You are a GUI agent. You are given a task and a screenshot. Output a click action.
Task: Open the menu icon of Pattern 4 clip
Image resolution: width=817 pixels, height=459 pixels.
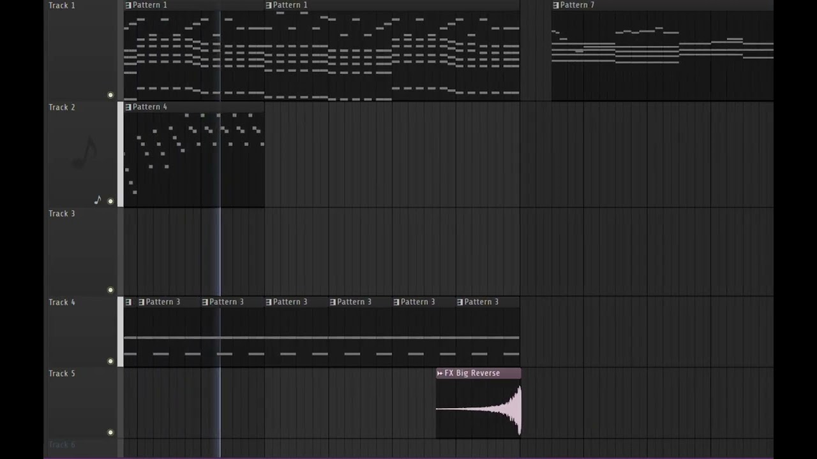coord(128,107)
